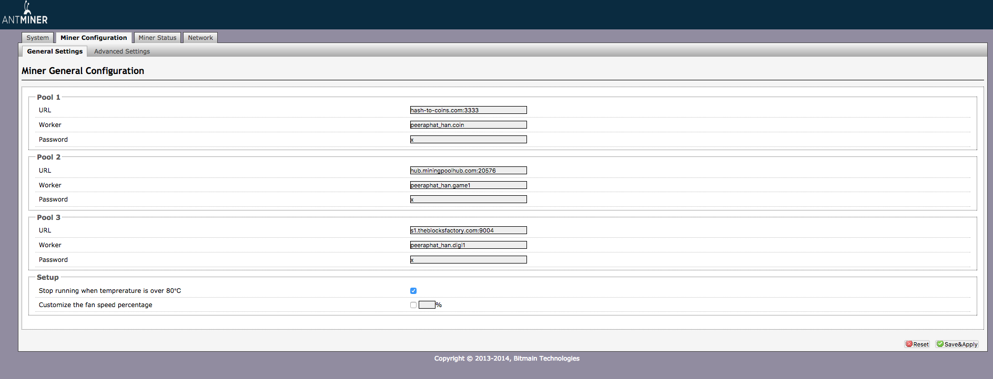The width and height of the screenshot is (993, 379).
Task: Open the Network tab
Action: coord(200,38)
